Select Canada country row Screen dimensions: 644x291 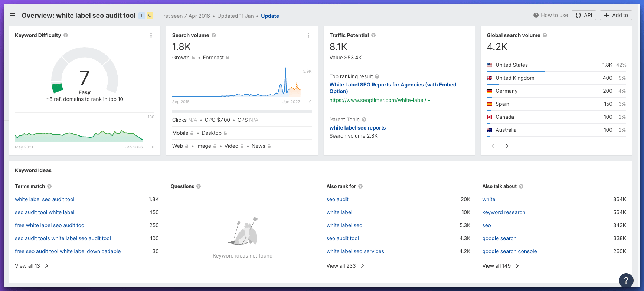[x=556, y=117]
